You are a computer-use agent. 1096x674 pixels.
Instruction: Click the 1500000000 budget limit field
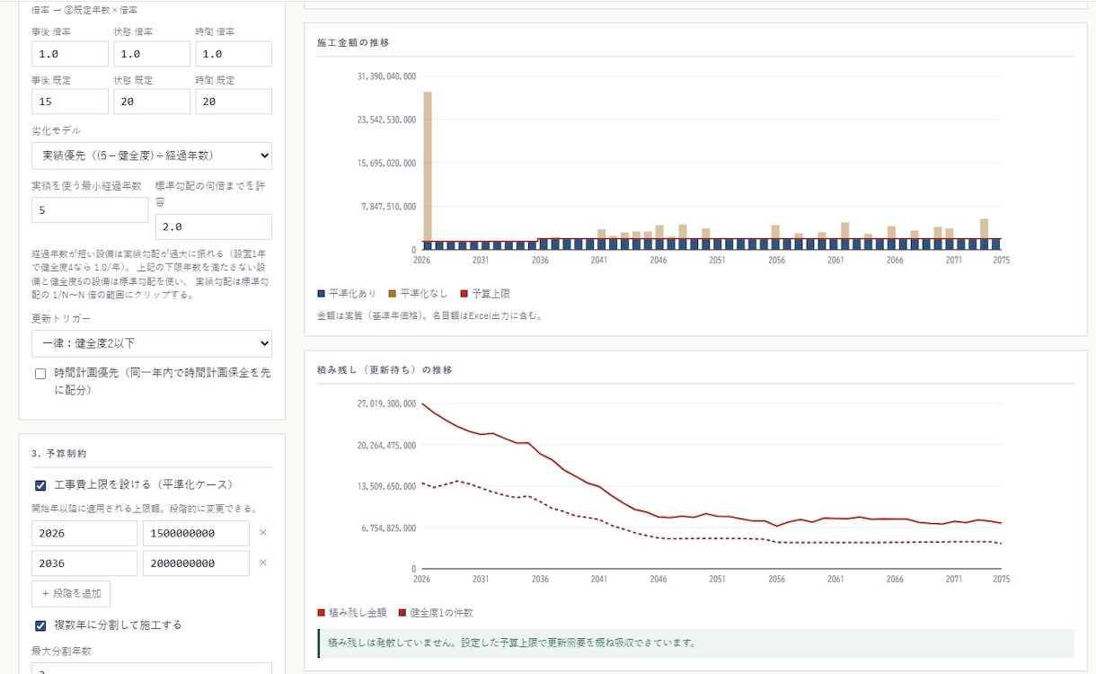pos(196,533)
